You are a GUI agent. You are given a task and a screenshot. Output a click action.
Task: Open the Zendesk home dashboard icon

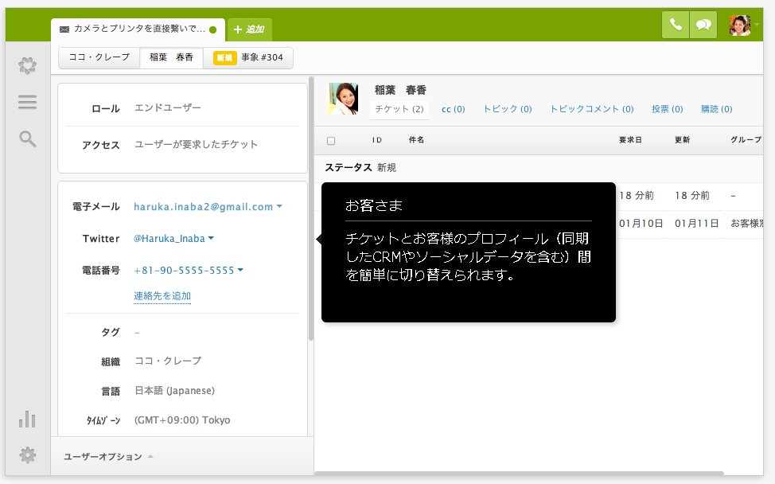27,65
